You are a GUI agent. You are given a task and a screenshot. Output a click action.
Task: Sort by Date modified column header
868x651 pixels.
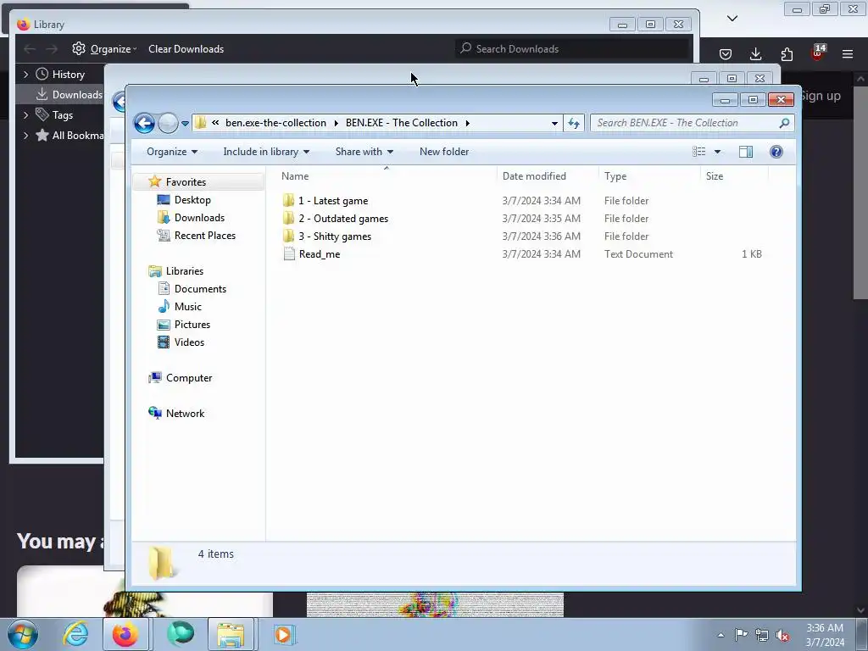tap(548, 176)
